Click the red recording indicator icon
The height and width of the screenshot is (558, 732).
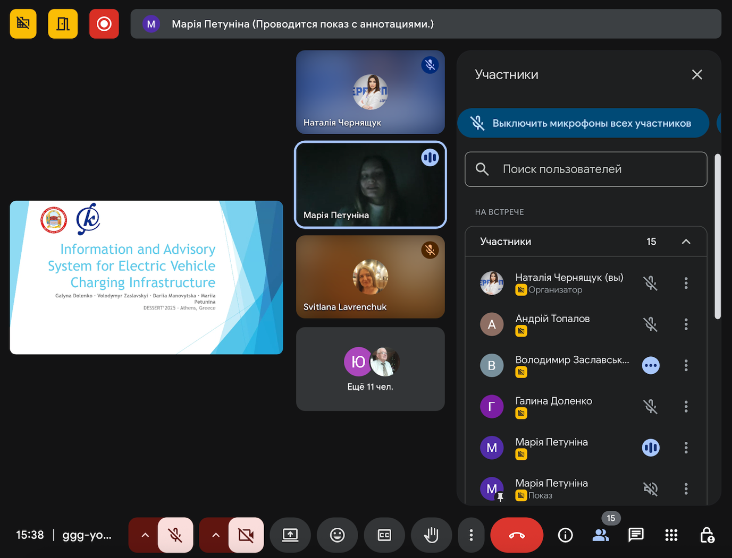coord(104,24)
